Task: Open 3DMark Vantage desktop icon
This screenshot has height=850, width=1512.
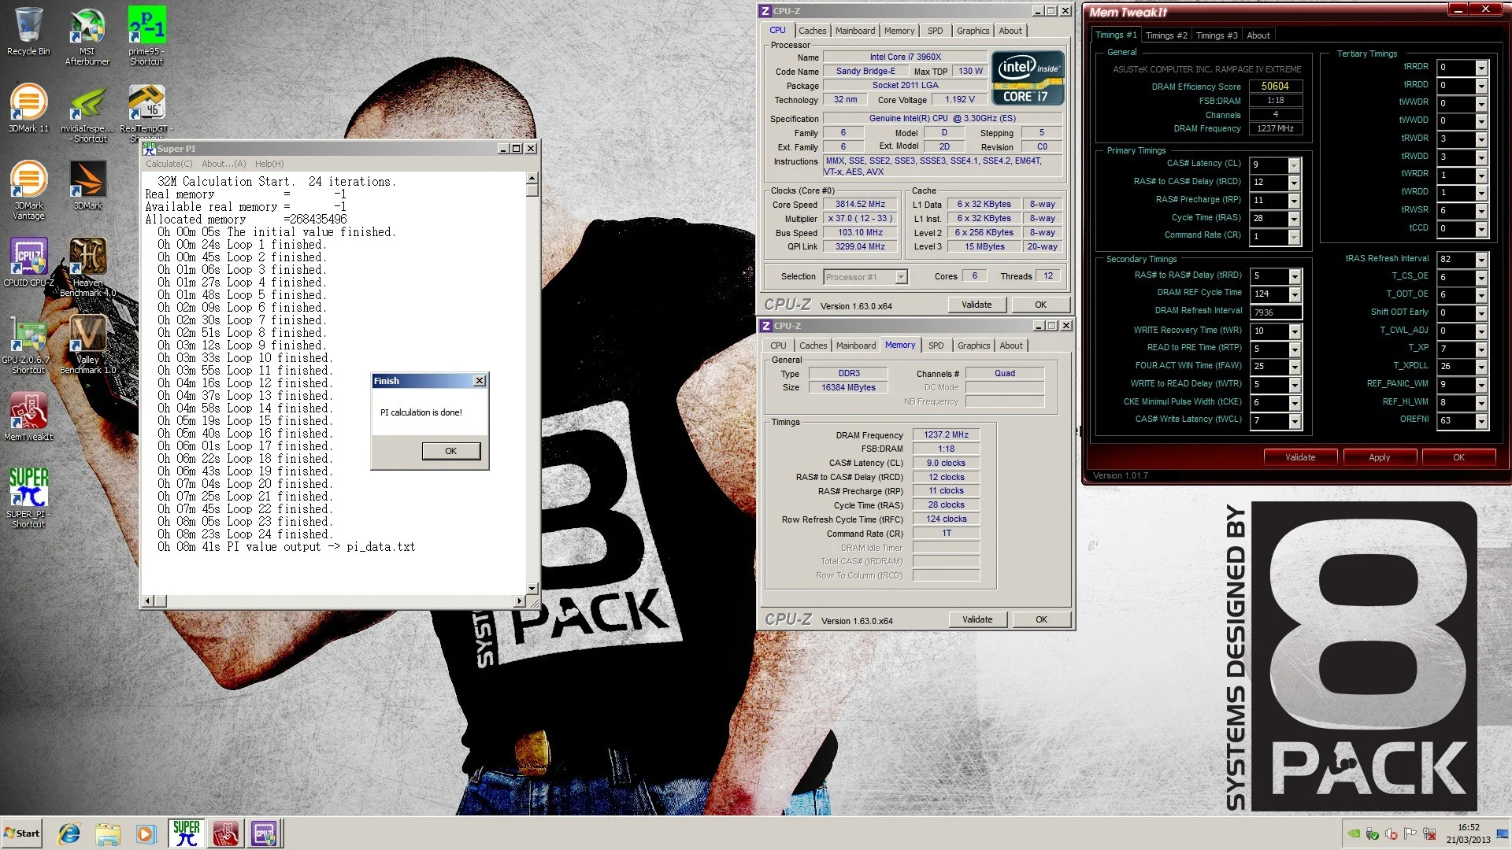Action: click(28, 190)
